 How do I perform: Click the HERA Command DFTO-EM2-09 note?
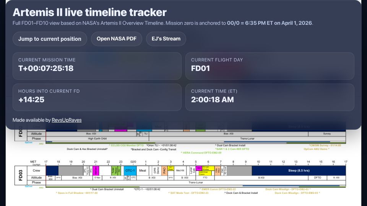[201, 153]
